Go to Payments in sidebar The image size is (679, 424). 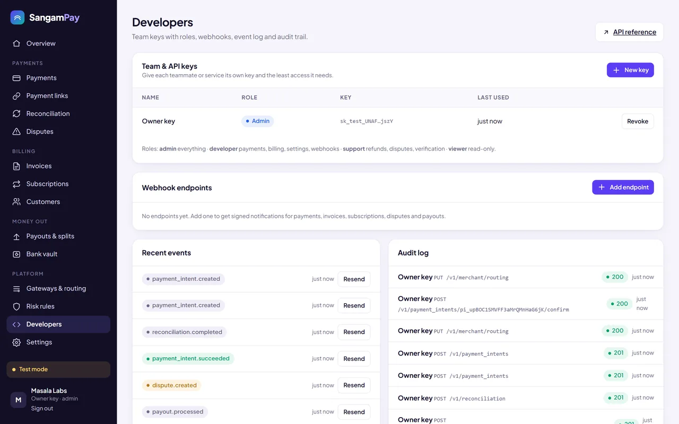tap(58, 78)
